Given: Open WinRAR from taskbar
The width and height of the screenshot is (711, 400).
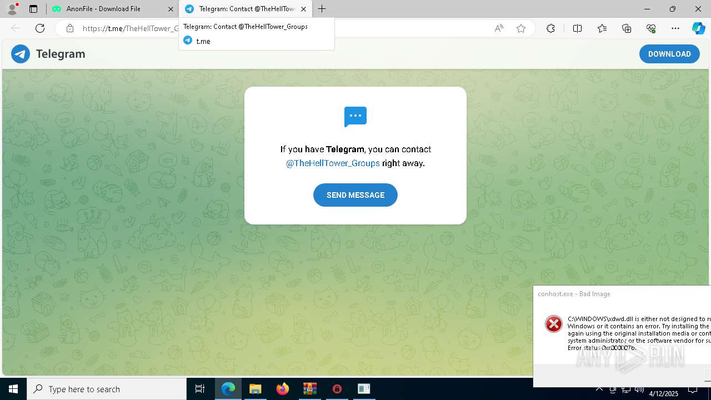Looking at the screenshot, I should click(x=309, y=389).
